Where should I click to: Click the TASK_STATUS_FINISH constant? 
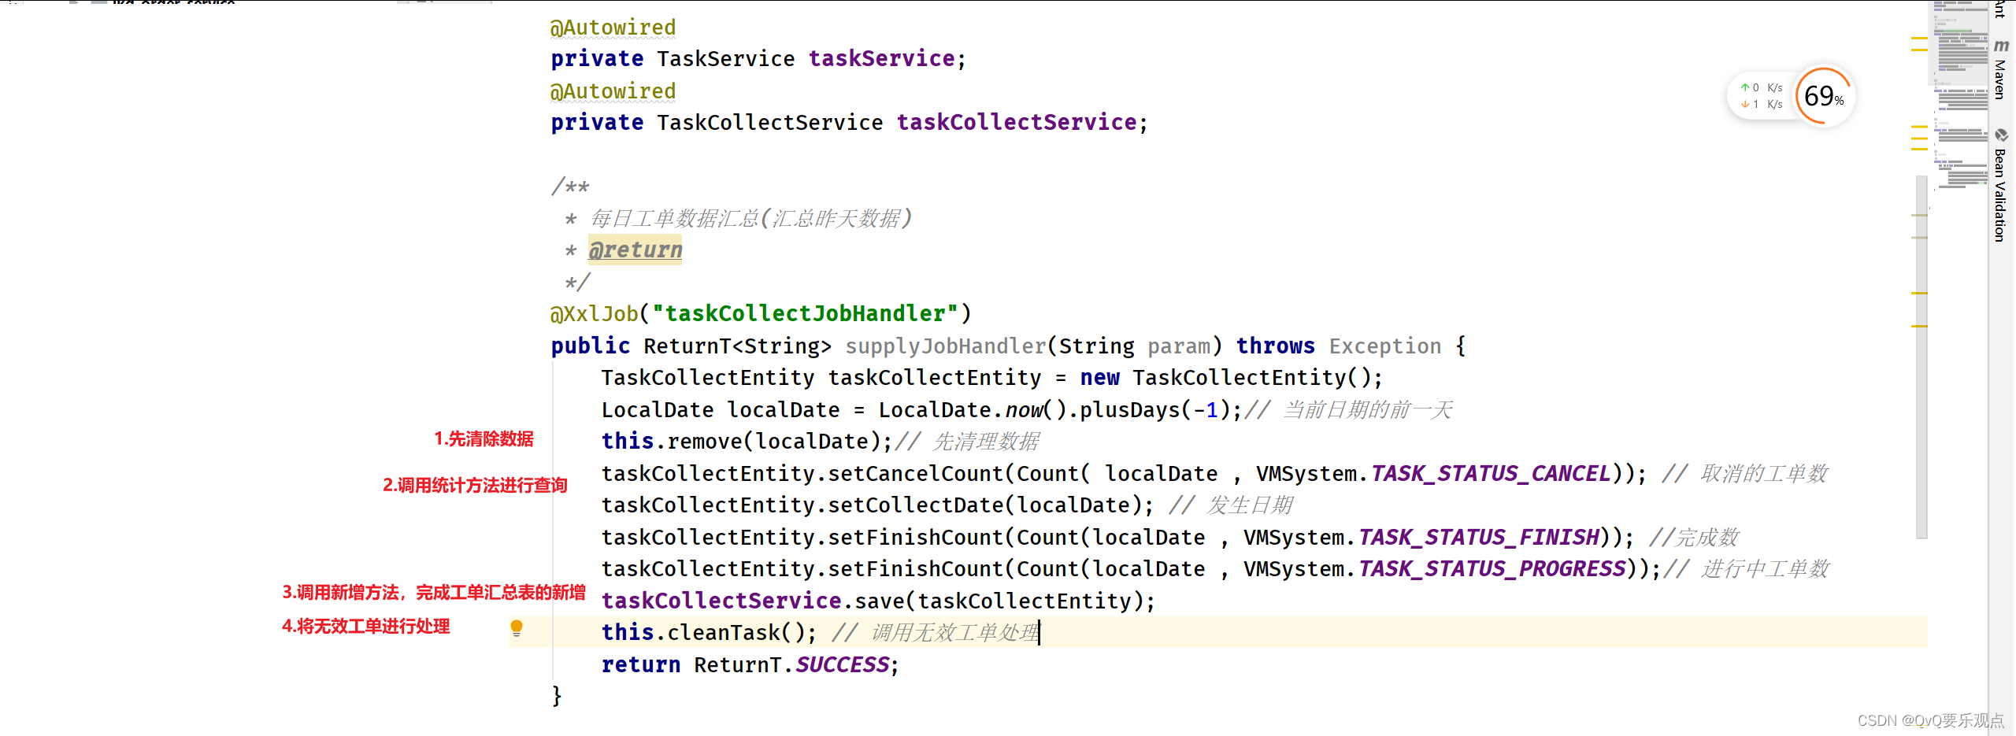click(1479, 538)
